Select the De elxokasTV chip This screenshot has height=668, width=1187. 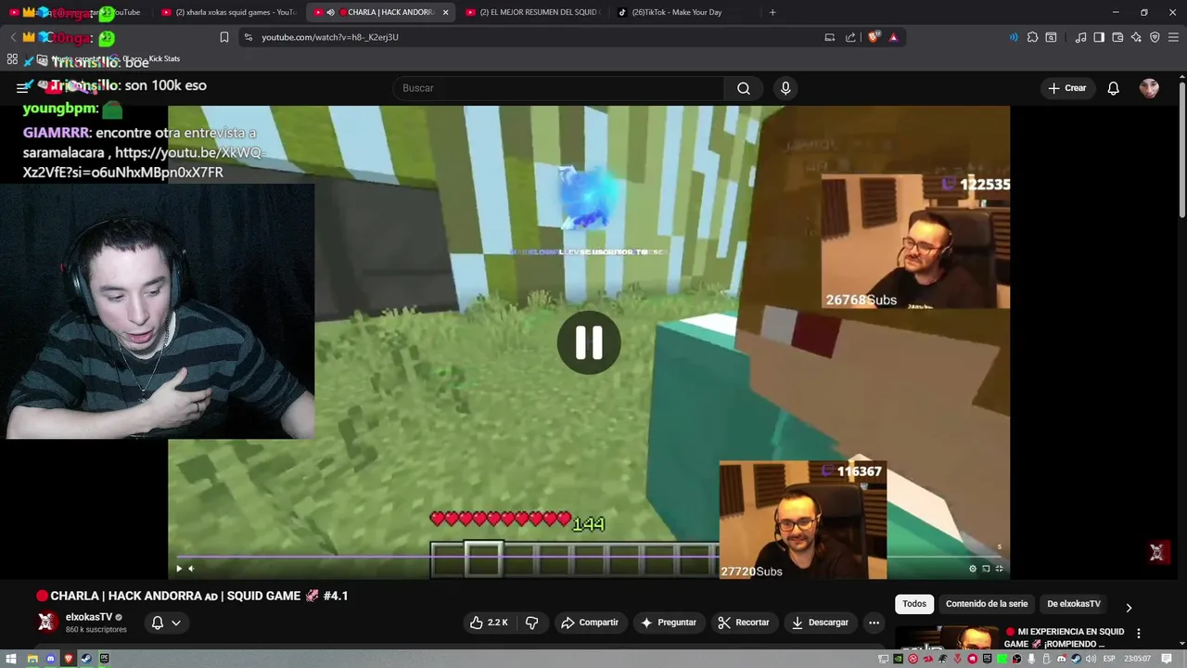[1074, 604]
